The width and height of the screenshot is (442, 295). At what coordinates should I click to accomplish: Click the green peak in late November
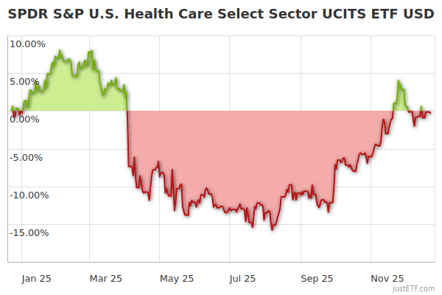(x=399, y=81)
